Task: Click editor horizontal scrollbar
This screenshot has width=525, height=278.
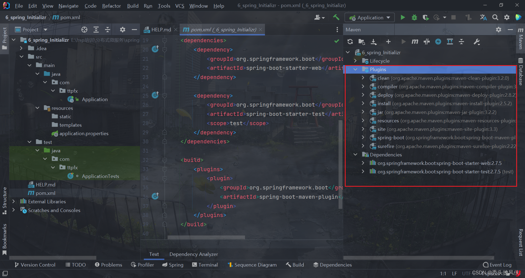Action: pyautogui.click(x=206, y=237)
